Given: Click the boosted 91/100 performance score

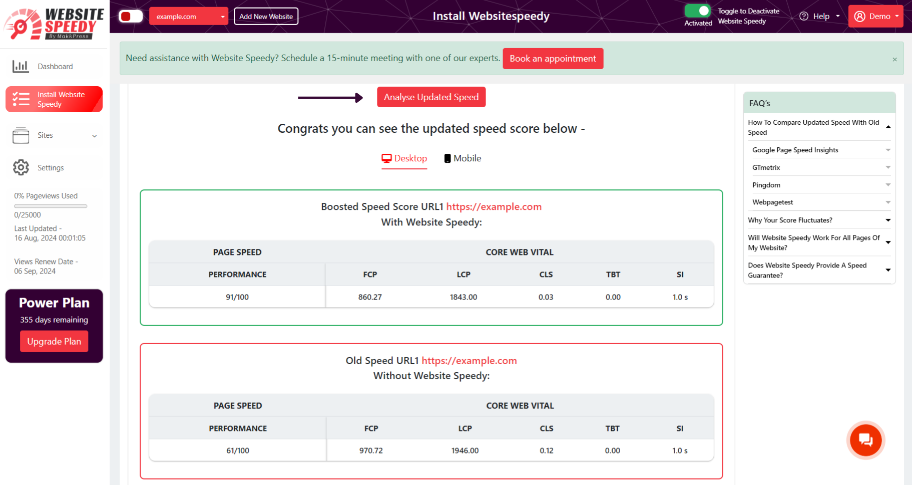Looking at the screenshot, I should pyautogui.click(x=237, y=297).
